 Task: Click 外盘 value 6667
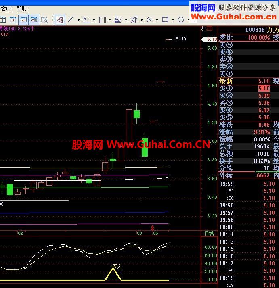263,175
